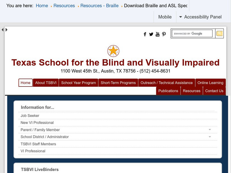Open the Resources menu in red navigation
Screen dimensions: 231x173
click(192, 91)
